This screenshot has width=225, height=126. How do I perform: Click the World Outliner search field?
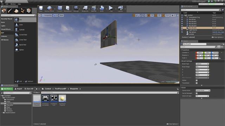pyautogui.click(x=201, y=10)
